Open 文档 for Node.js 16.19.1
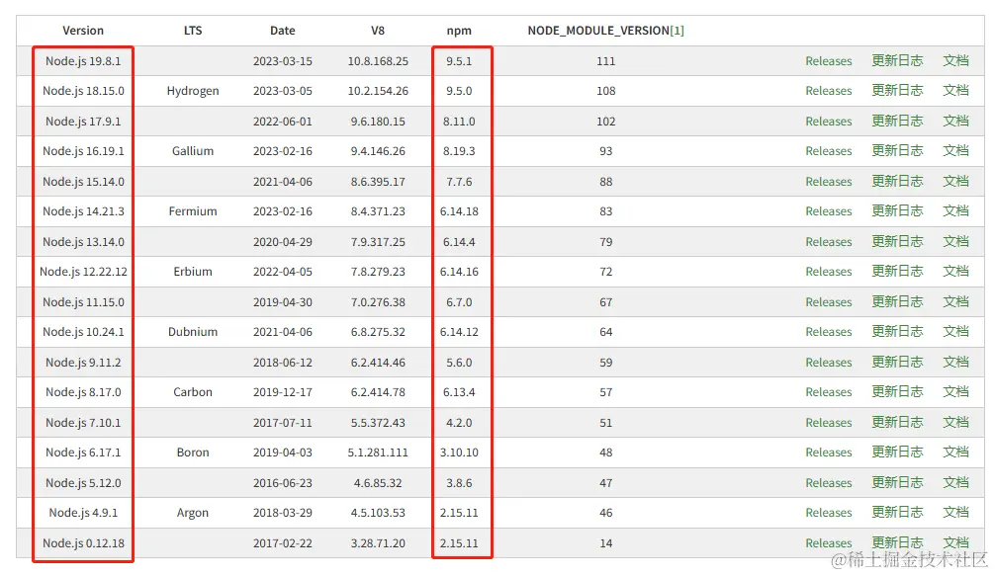995x576 pixels. click(x=955, y=151)
